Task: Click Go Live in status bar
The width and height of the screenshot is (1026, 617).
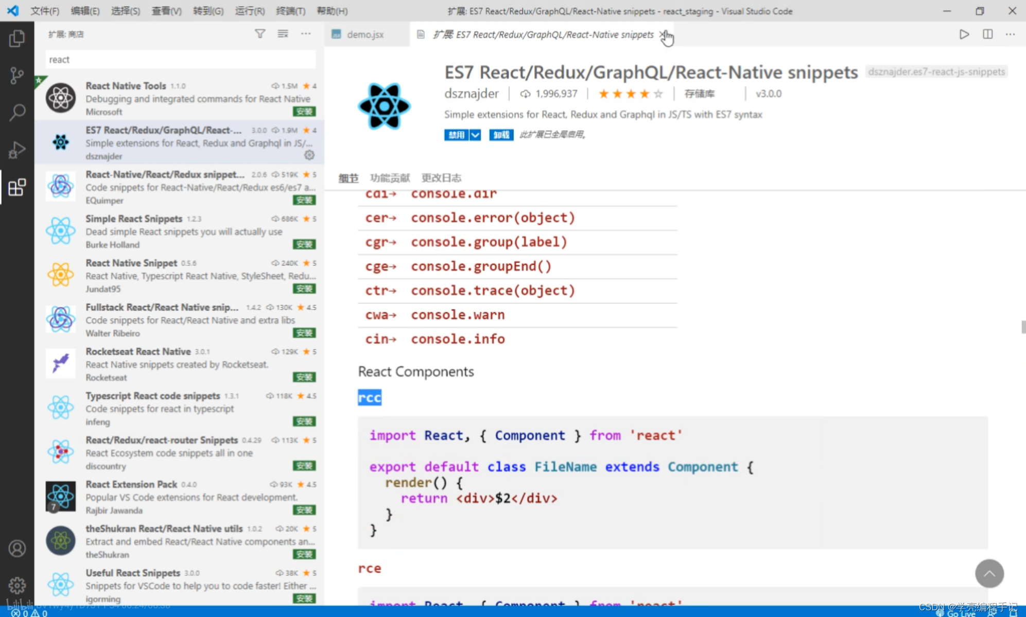Action: pos(957,613)
